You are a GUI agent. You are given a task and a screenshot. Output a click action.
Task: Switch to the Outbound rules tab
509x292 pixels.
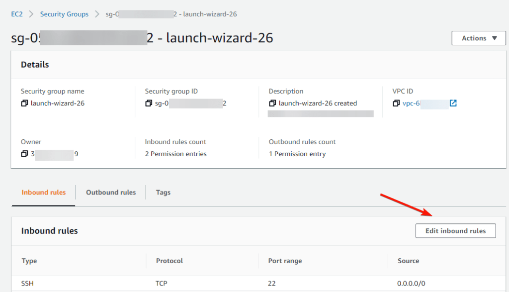(x=111, y=193)
